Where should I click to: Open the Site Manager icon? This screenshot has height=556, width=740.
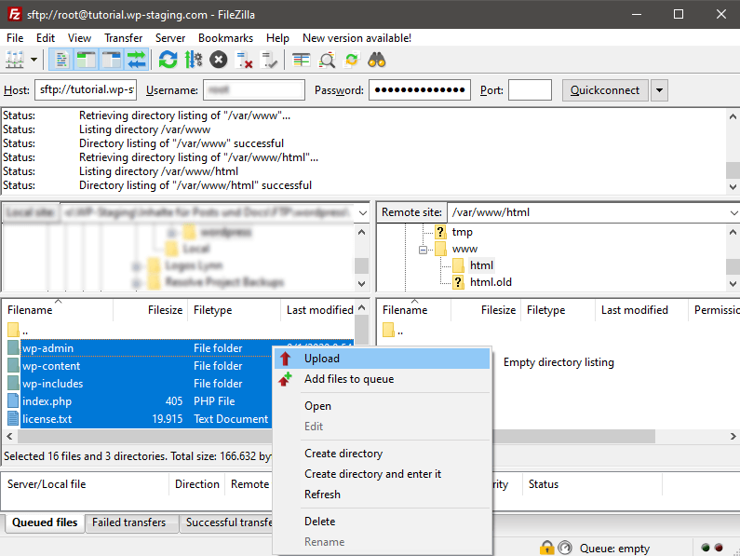[x=15, y=60]
